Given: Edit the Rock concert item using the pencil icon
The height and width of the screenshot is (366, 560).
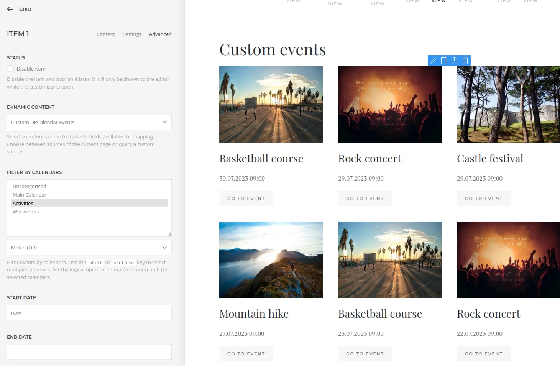Looking at the screenshot, I should [x=433, y=60].
